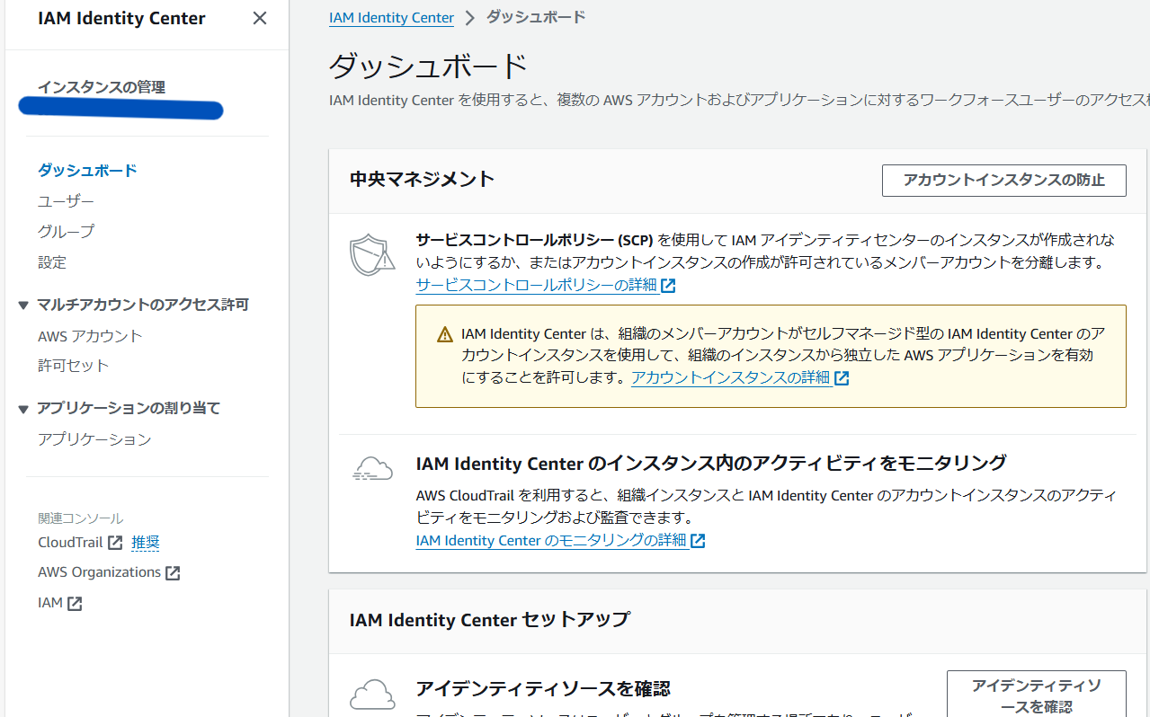Collapse the アプリケーションの割り当て section

23,409
